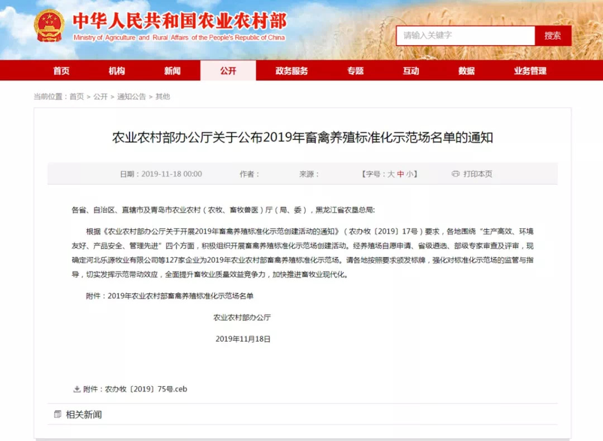Click the 当前位置： label
This screenshot has width=603, height=441.
point(51,97)
